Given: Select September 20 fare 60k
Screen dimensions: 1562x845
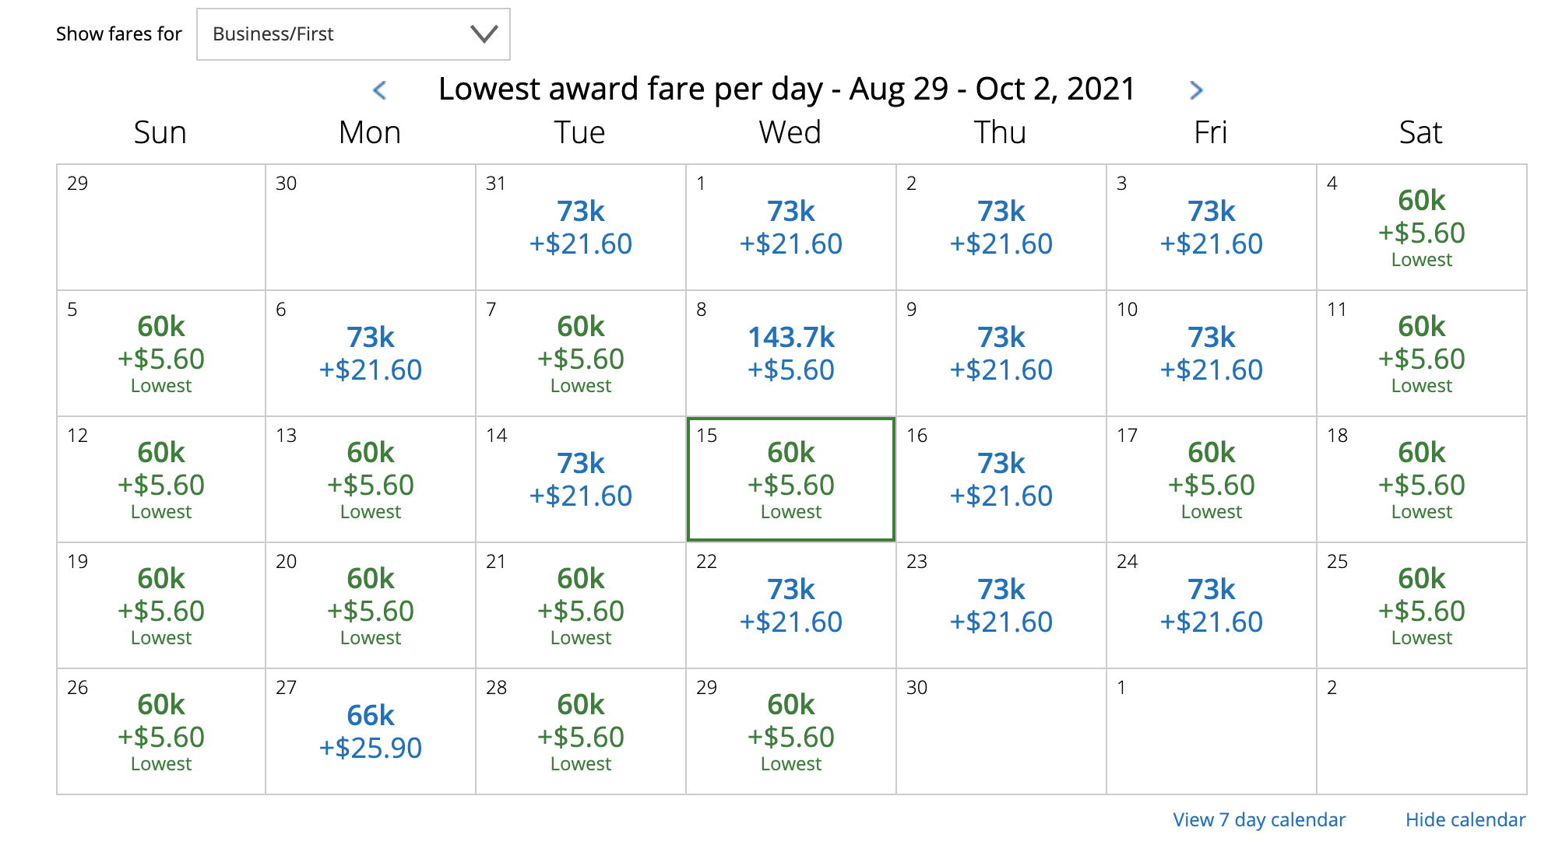Looking at the screenshot, I should pos(371,605).
